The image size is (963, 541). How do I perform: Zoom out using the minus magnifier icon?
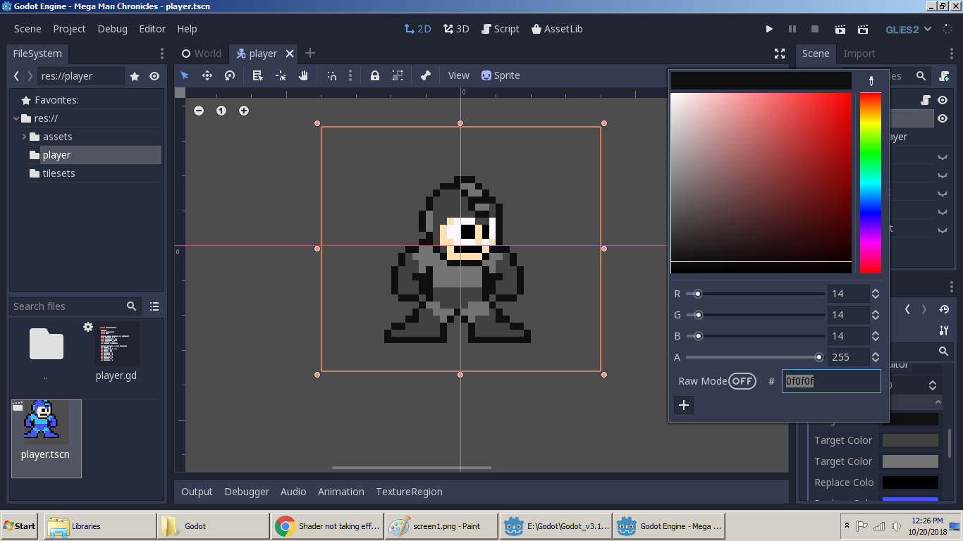click(199, 111)
